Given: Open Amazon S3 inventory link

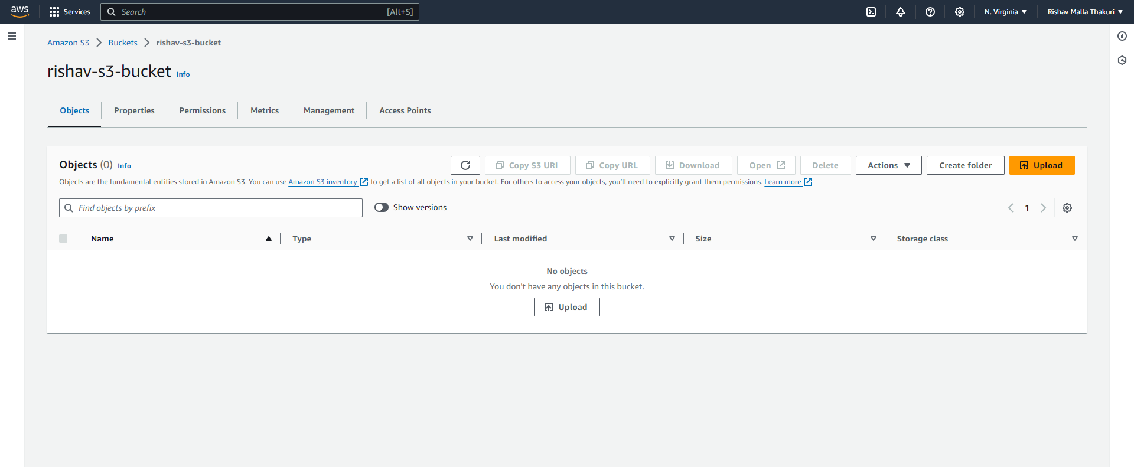Looking at the screenshot, I should pyautogui.click(x=322, y=182).
